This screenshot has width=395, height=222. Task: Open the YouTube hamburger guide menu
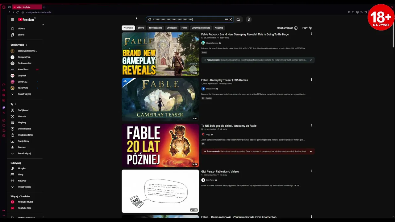click(12, 19)
